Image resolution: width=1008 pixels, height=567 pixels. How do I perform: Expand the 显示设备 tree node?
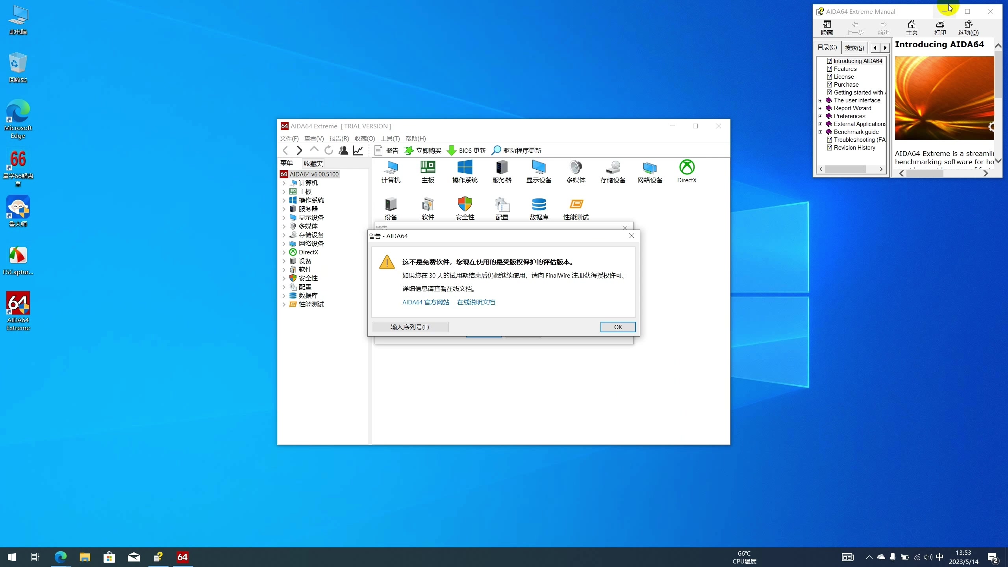284,218
